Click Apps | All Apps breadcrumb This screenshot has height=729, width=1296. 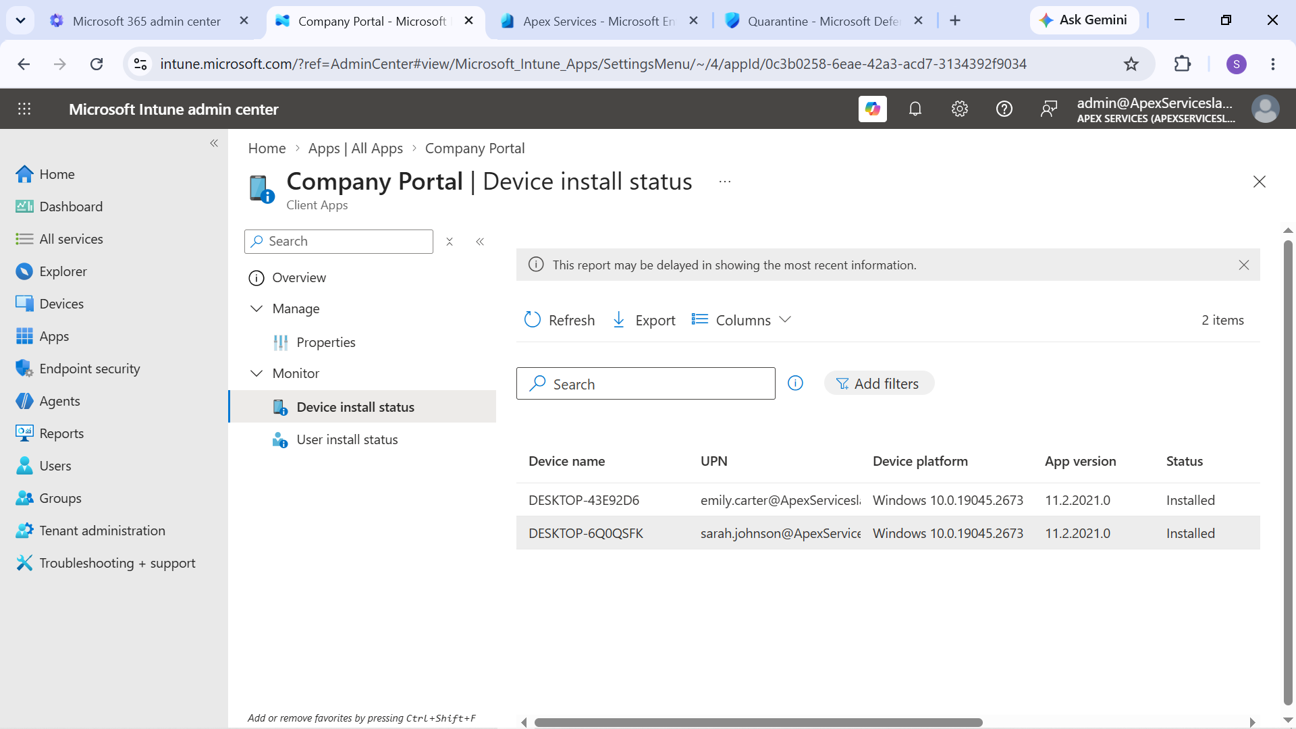pyautogui.click(x=355, y=148)
